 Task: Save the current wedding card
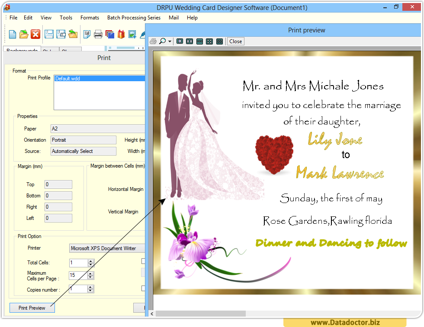point(49,34)
